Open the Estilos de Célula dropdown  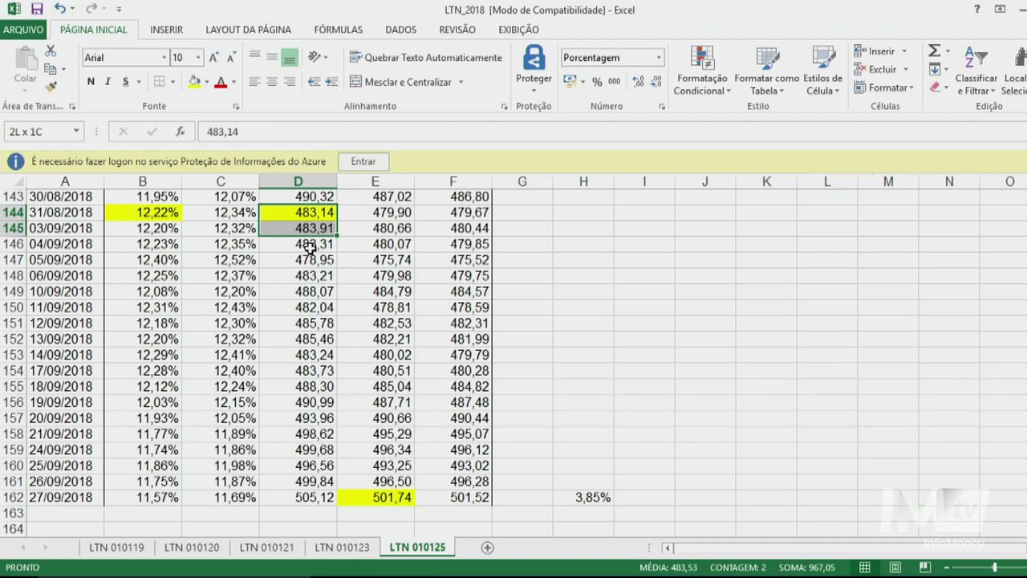822,71
